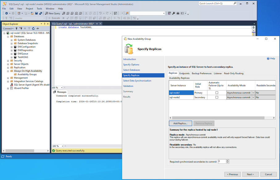Click the Help icon in Availability Group wizard

tap(268, 58)
